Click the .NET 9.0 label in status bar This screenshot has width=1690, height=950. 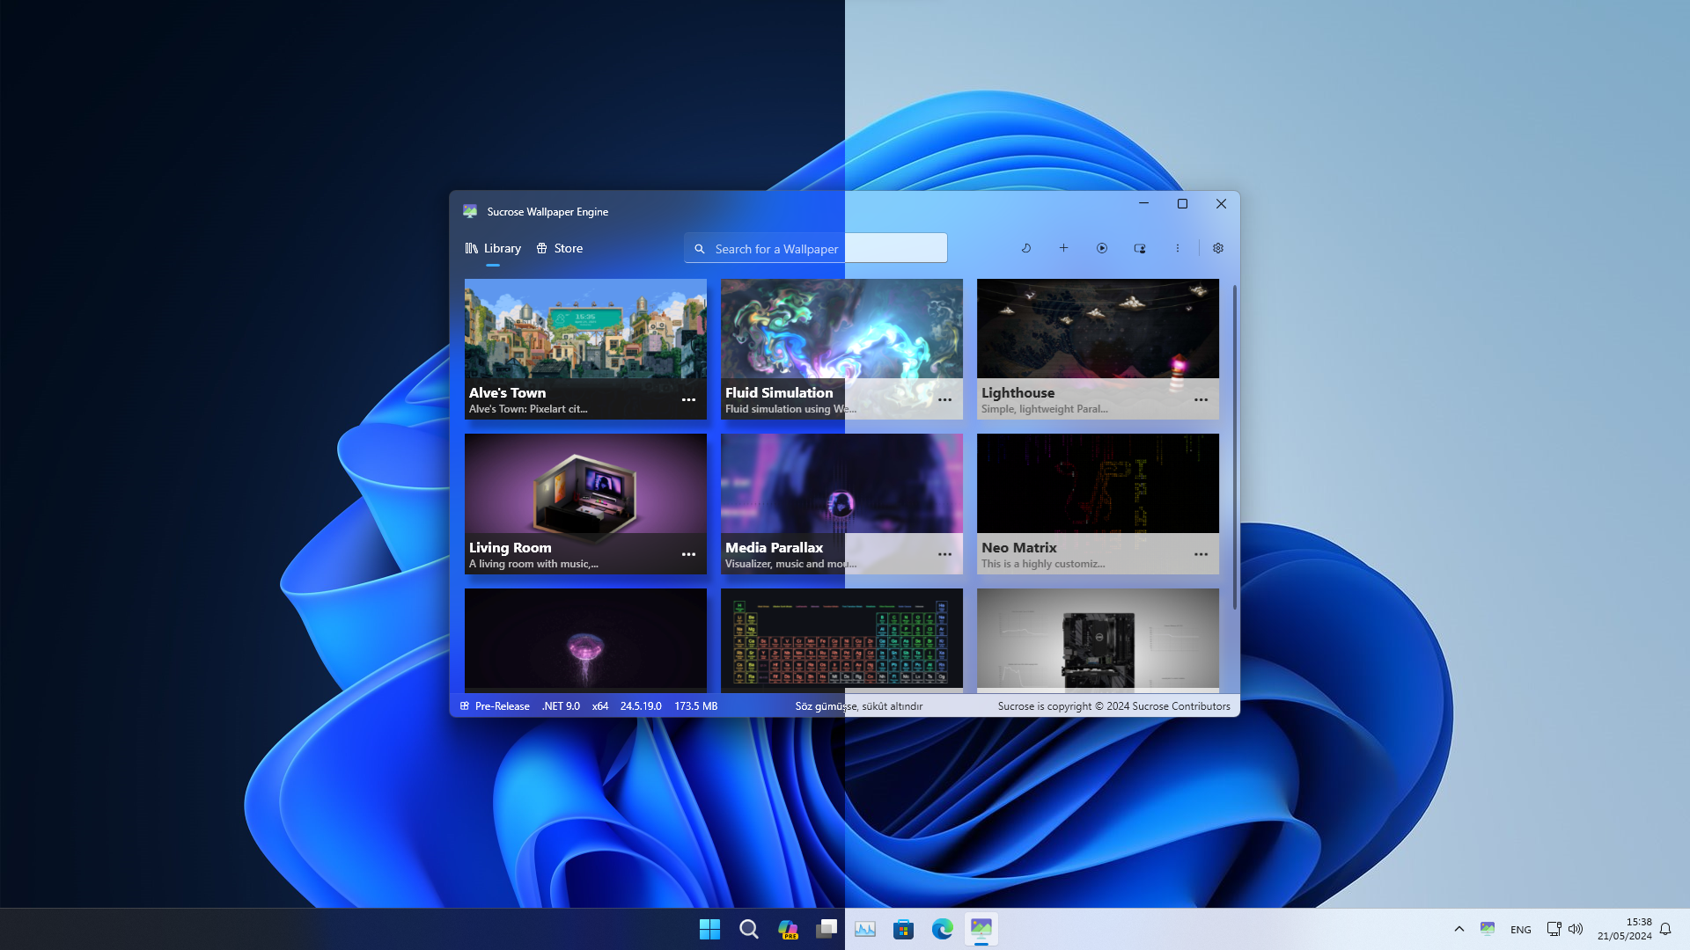pos(561,705)
